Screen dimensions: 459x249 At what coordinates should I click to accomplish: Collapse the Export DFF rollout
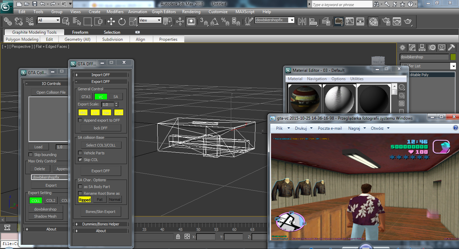pos(101,82)
